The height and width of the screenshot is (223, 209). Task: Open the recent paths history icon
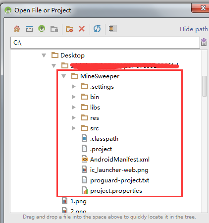click(x=204, y=42)
